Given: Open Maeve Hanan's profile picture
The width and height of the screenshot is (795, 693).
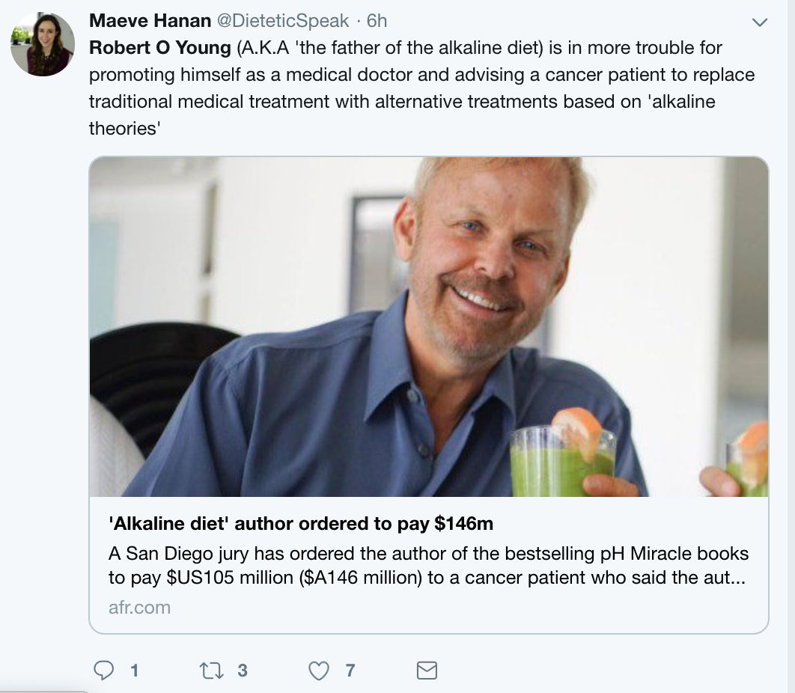Looking at the screenshot, I should (x=43, y=45).
